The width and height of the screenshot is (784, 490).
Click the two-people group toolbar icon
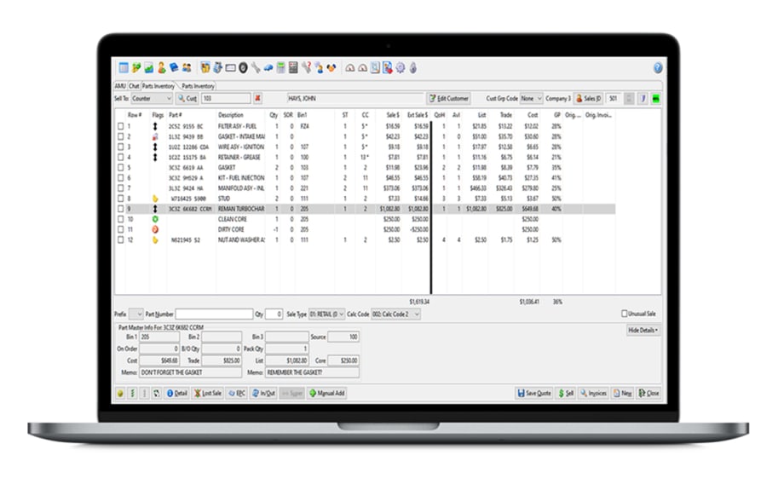[x=187, y=67]
